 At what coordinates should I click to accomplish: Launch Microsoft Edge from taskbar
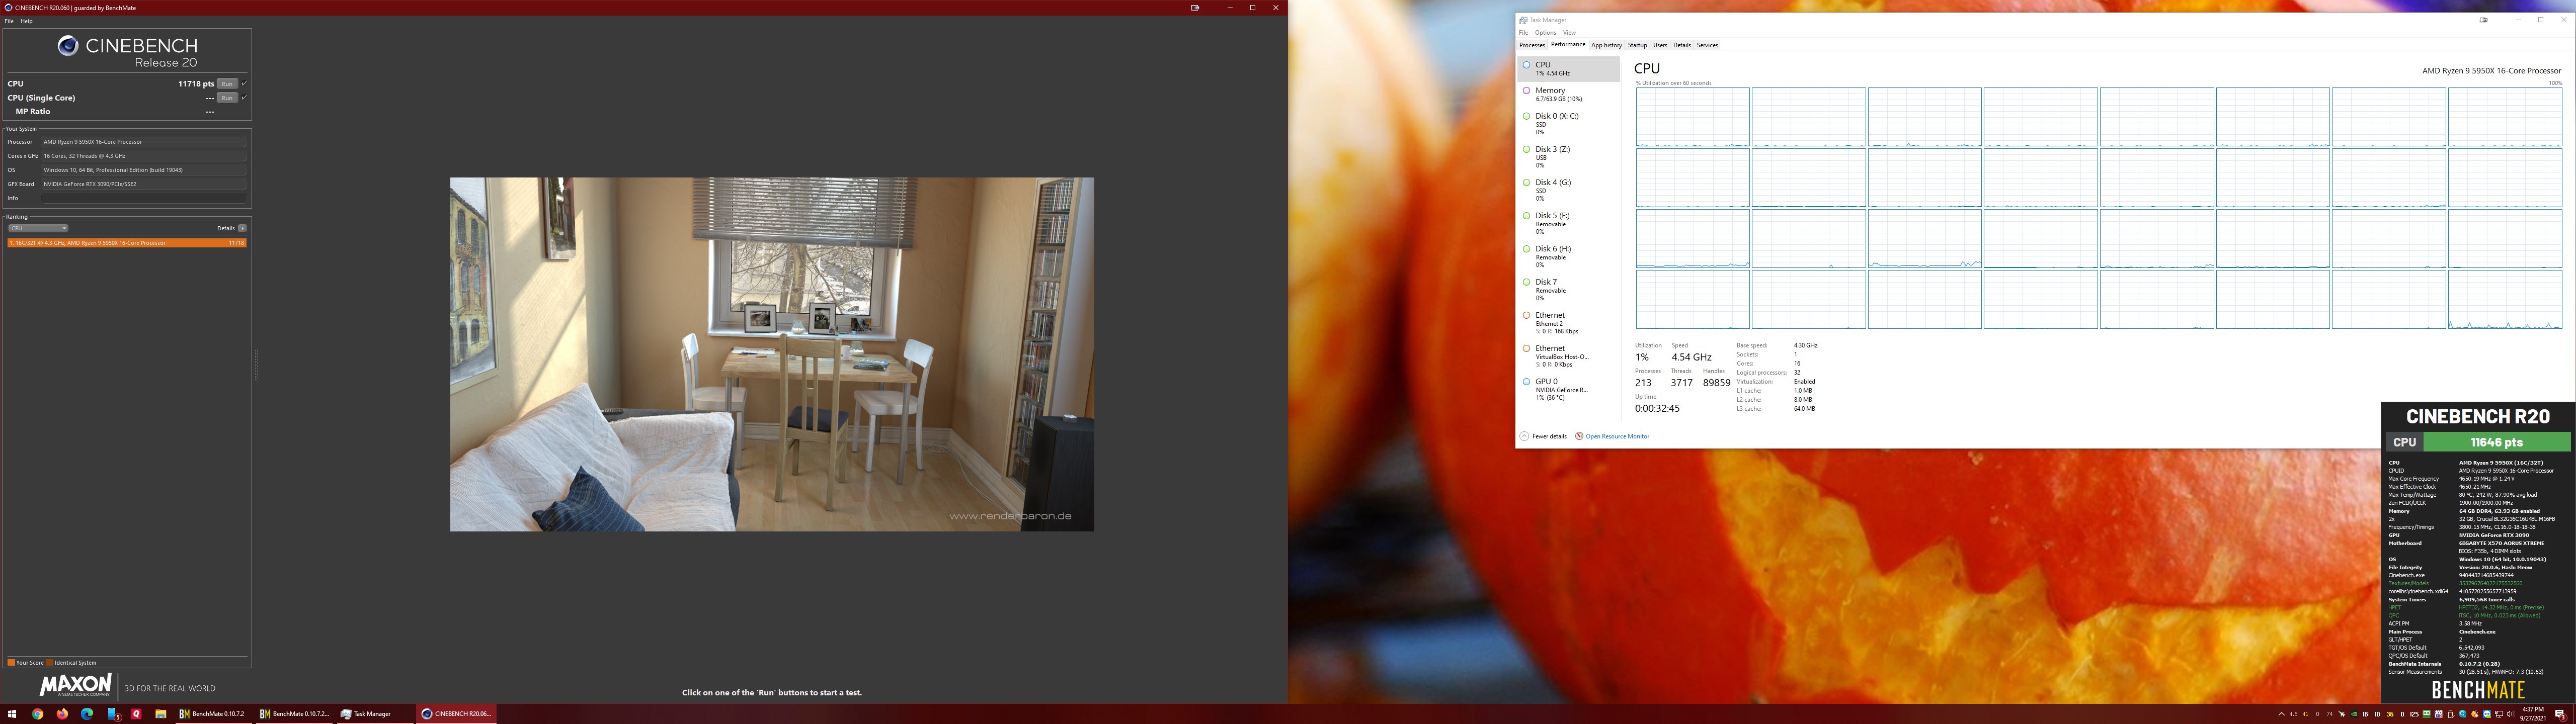click(x=87, y=714)
